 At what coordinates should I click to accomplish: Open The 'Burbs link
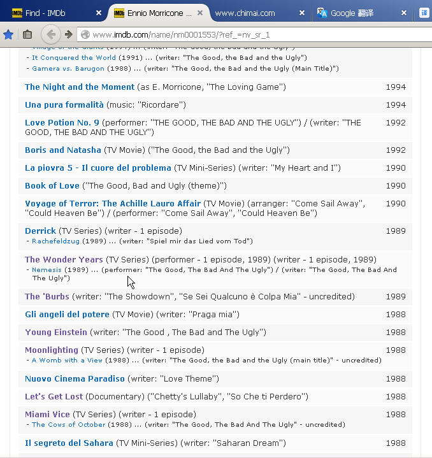pyautogui.click(x=47, y=296)
